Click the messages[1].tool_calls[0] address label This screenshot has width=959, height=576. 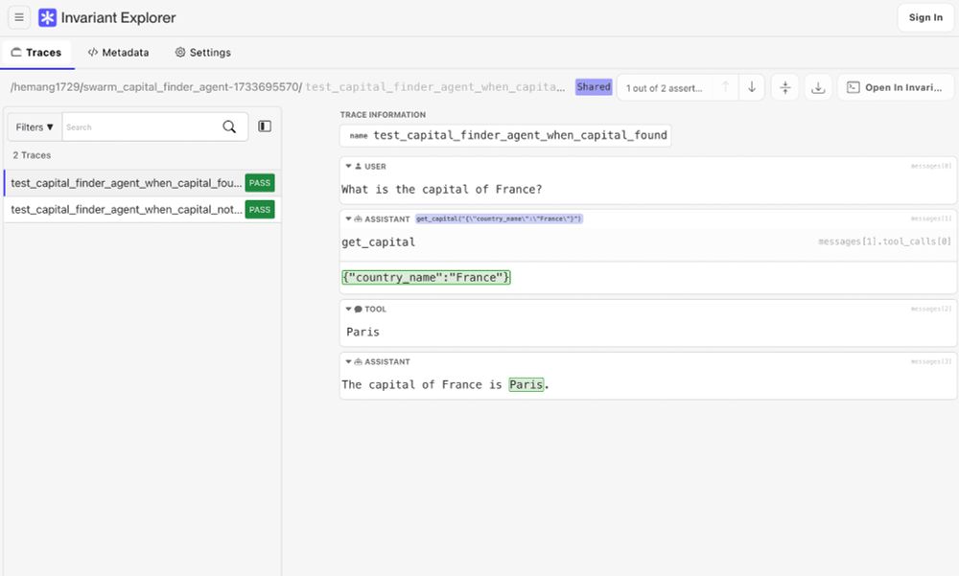point(884,242)
